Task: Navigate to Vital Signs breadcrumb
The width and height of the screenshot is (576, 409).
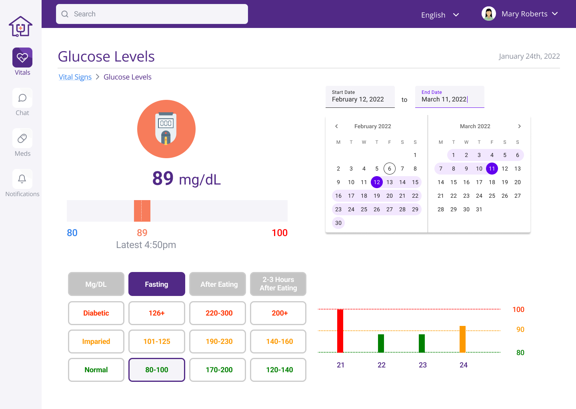Action: (x=75, y=77)
